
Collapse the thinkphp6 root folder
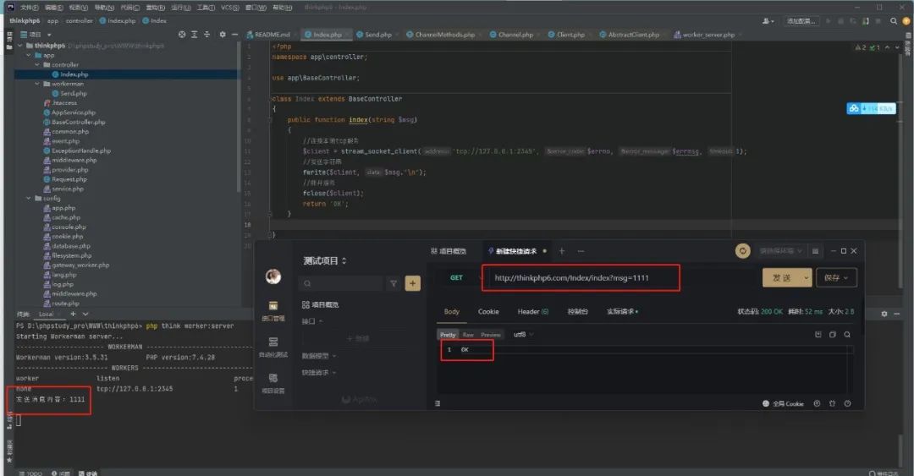coord(20,46)
